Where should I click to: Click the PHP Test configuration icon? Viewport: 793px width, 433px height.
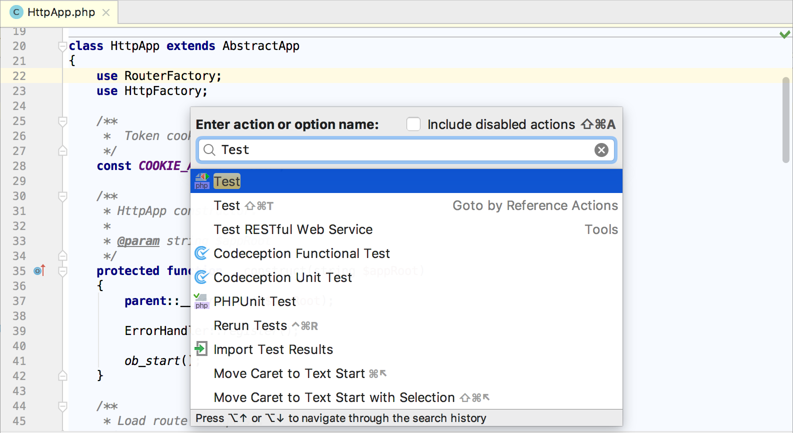202,181
